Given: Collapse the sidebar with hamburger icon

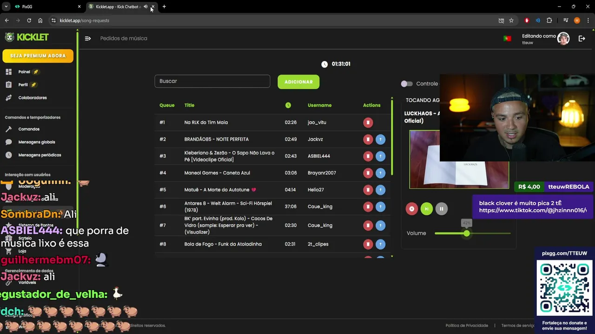Looking at the screenshot, I should [88, 39].
